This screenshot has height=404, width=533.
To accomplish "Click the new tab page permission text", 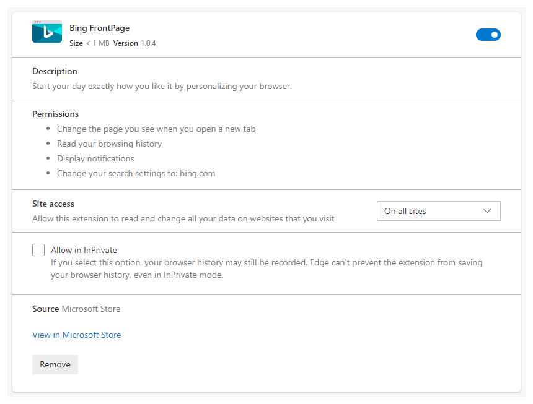I will [156, 129].
